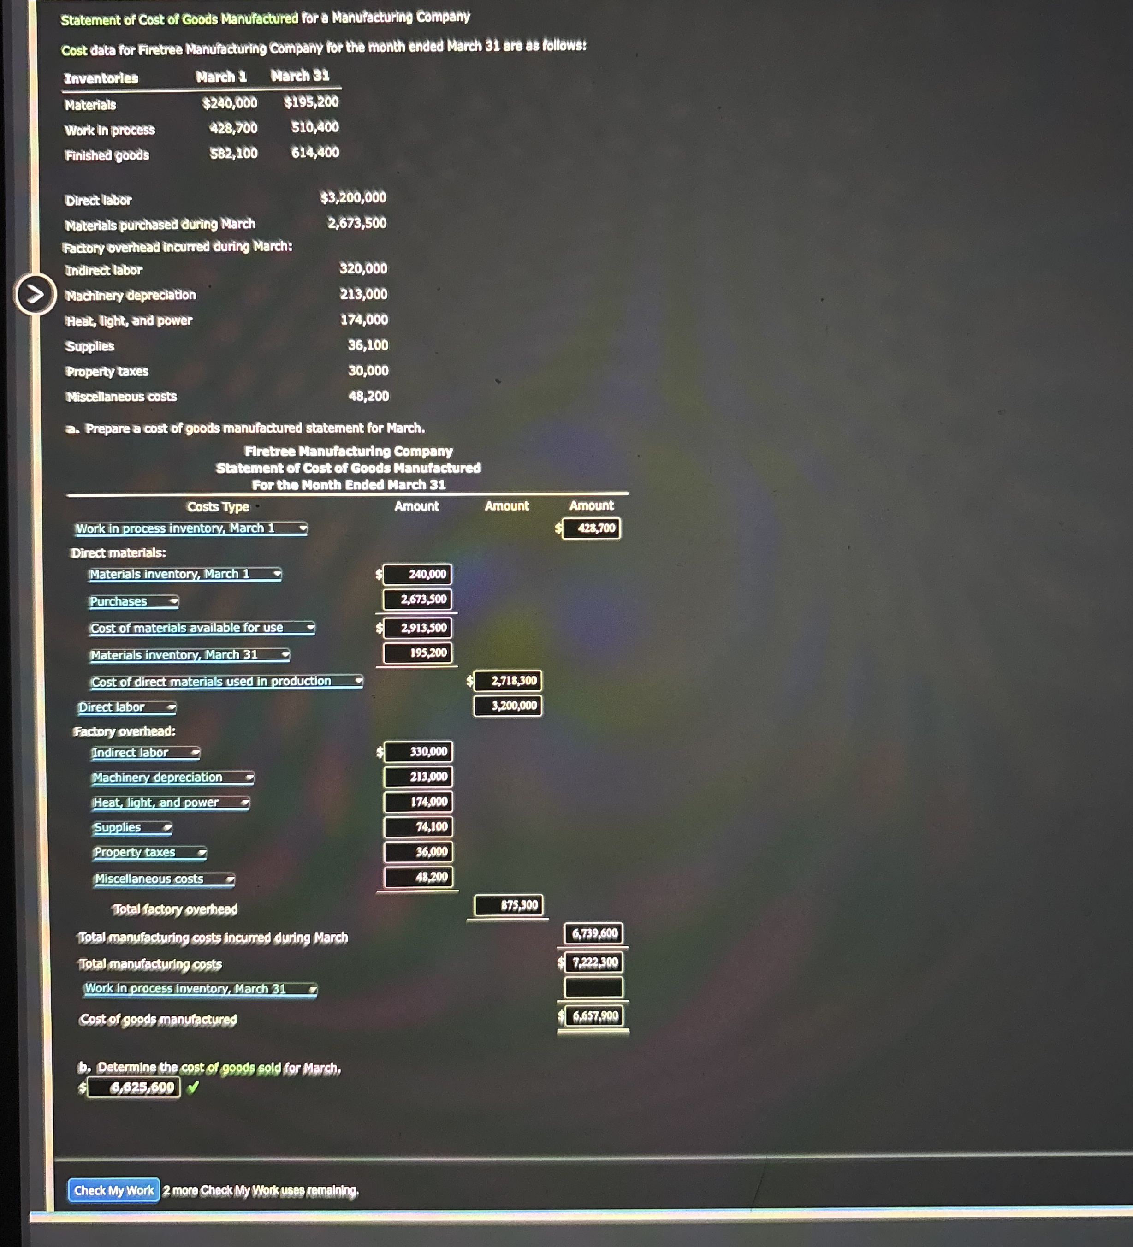Open Cost of direct materials used dropdown
1133x1247 pixels.
tap(226, 681)
